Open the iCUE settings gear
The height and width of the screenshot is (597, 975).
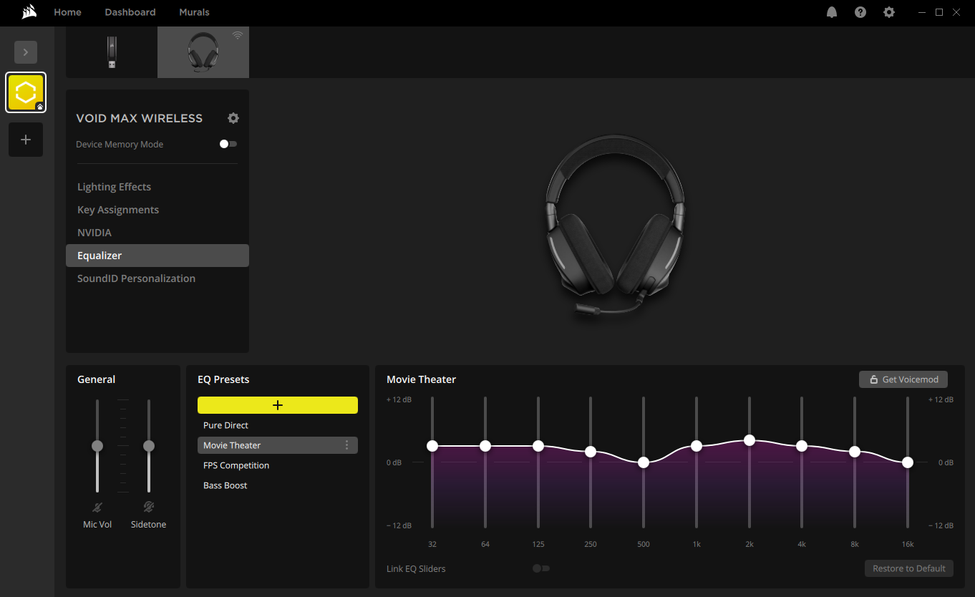888,12
